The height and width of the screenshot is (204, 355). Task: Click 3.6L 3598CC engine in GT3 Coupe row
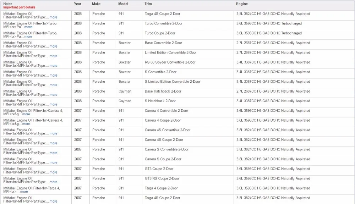273,169
